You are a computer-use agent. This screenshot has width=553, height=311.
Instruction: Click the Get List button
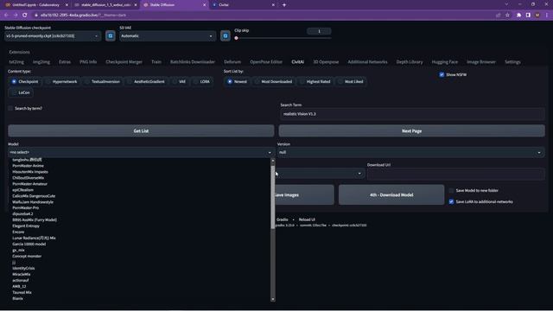pyautogui.click(x=141, y=130)
